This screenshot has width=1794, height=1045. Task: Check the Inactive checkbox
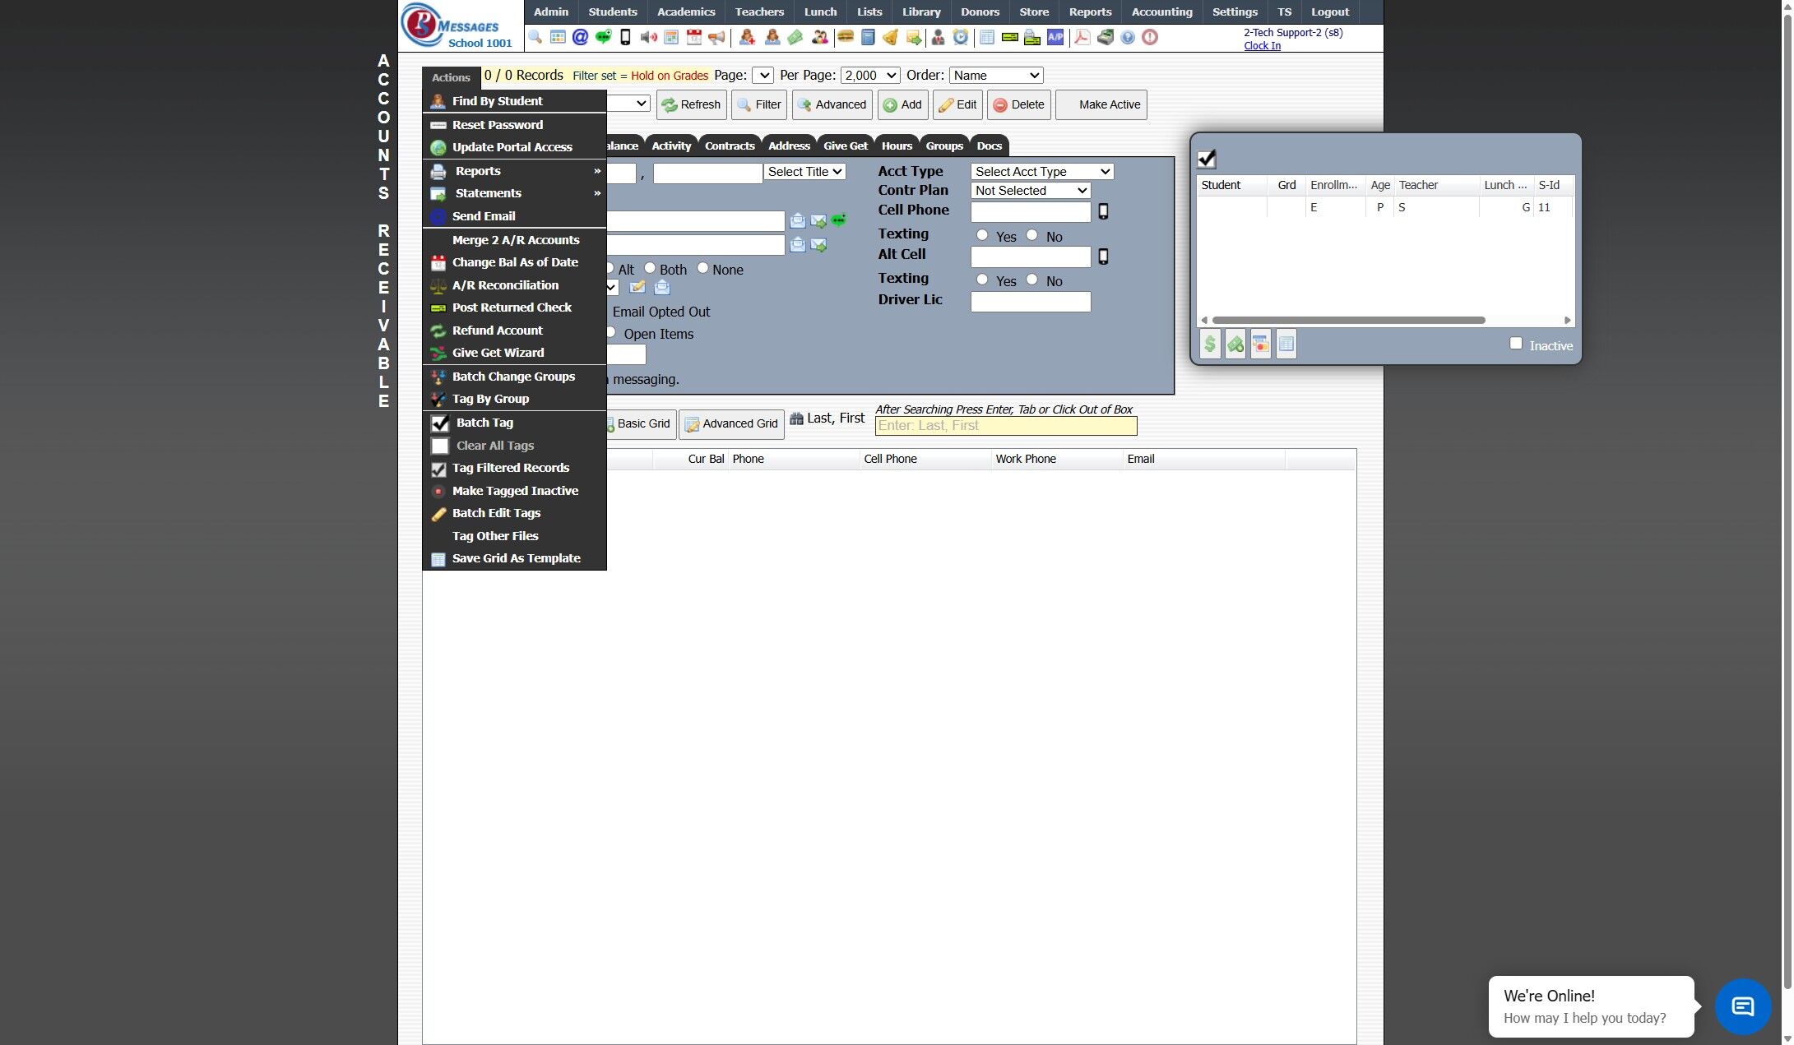point(1516,344)
